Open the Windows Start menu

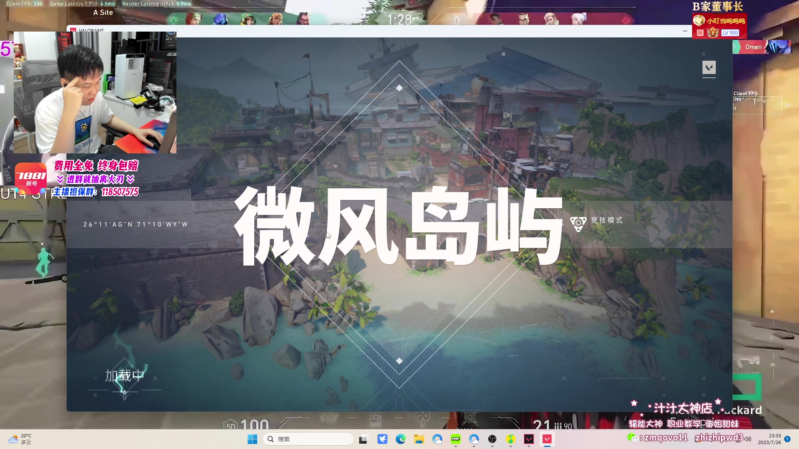pos(252,439)
